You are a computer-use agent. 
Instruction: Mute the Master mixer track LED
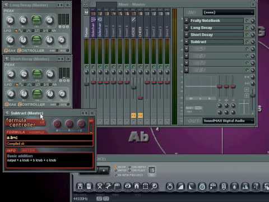pos(86,67)
